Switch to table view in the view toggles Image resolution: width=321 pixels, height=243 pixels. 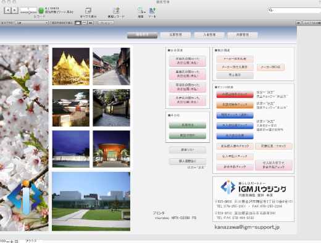(x=90, y=23)
